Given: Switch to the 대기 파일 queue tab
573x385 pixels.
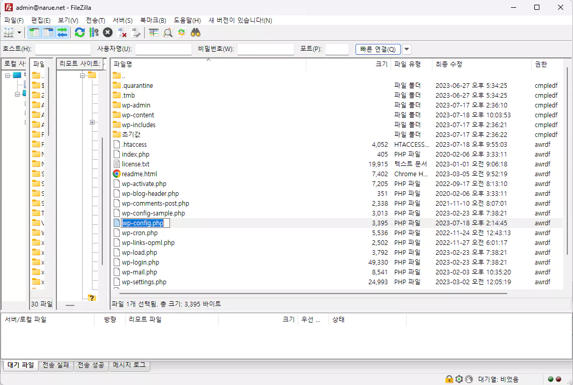Looking at the screenshot, I should coord(21,365).
